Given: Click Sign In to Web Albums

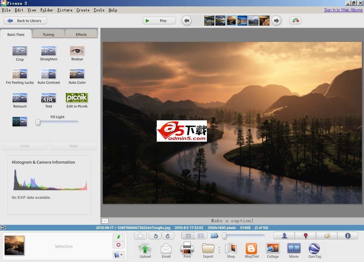Looking at the screenshot, I should pos(343,10).
